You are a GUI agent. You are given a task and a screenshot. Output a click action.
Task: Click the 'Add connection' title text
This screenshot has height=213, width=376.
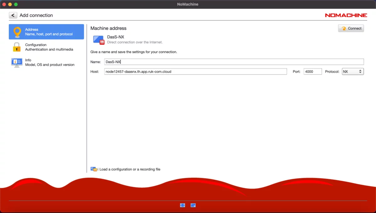point(36,15)
